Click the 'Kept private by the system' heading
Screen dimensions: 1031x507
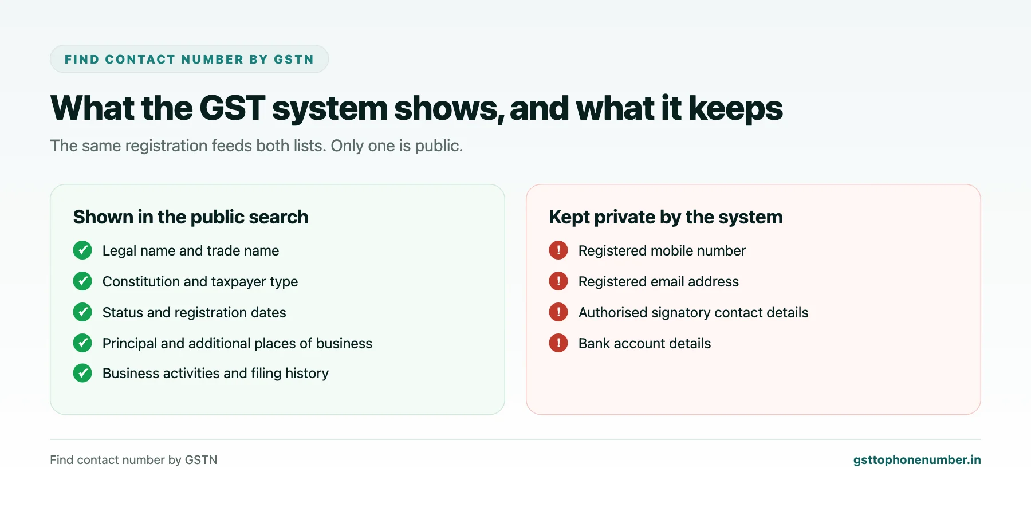[x=666, y=217]
